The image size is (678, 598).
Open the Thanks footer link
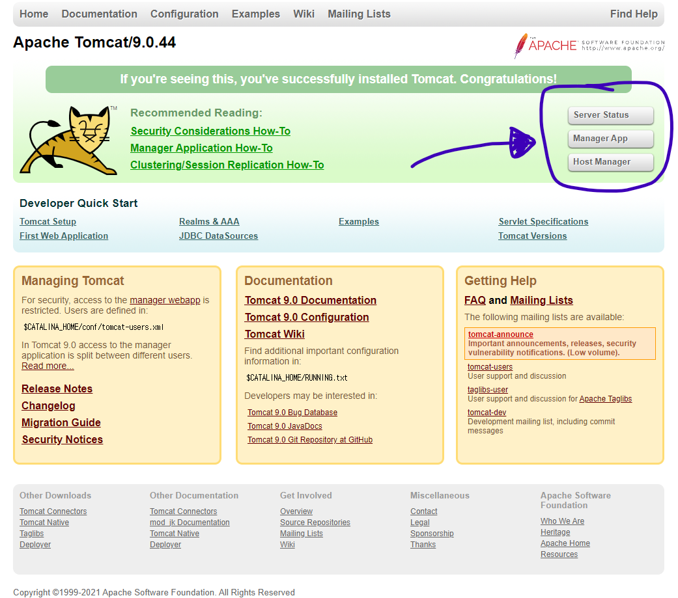click(423, 545)
